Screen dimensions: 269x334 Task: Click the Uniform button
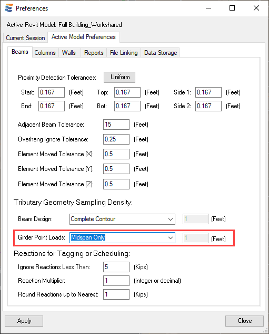coord(119,77)
